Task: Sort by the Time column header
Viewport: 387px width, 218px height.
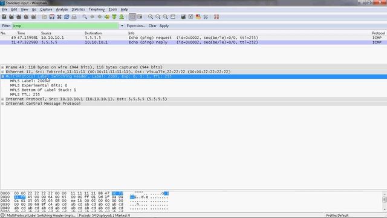Action: click(21, 33)
